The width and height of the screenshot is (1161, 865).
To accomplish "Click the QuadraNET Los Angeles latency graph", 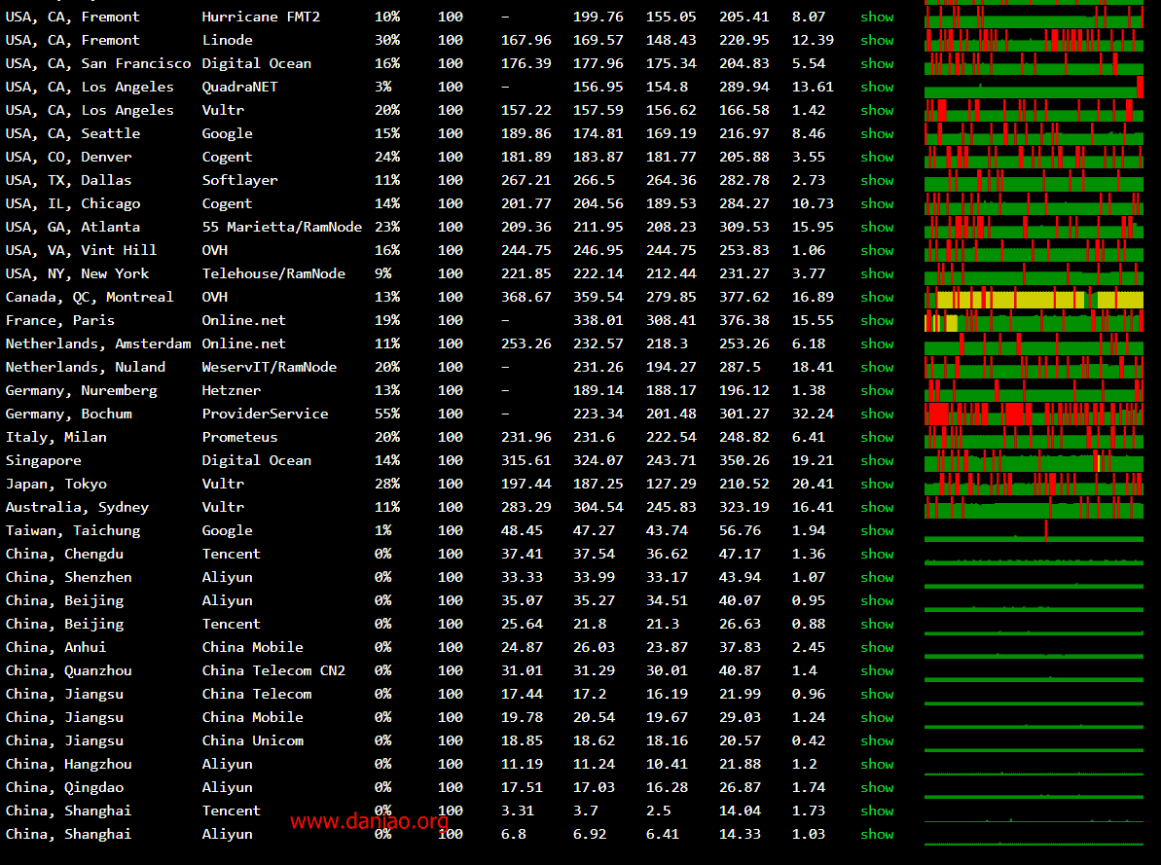I will (1034, 87).
